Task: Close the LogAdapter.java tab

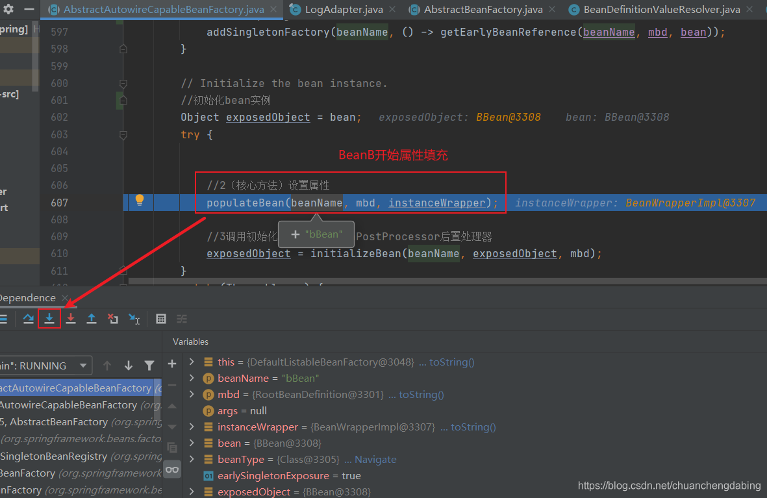Action: click(392, 9)
